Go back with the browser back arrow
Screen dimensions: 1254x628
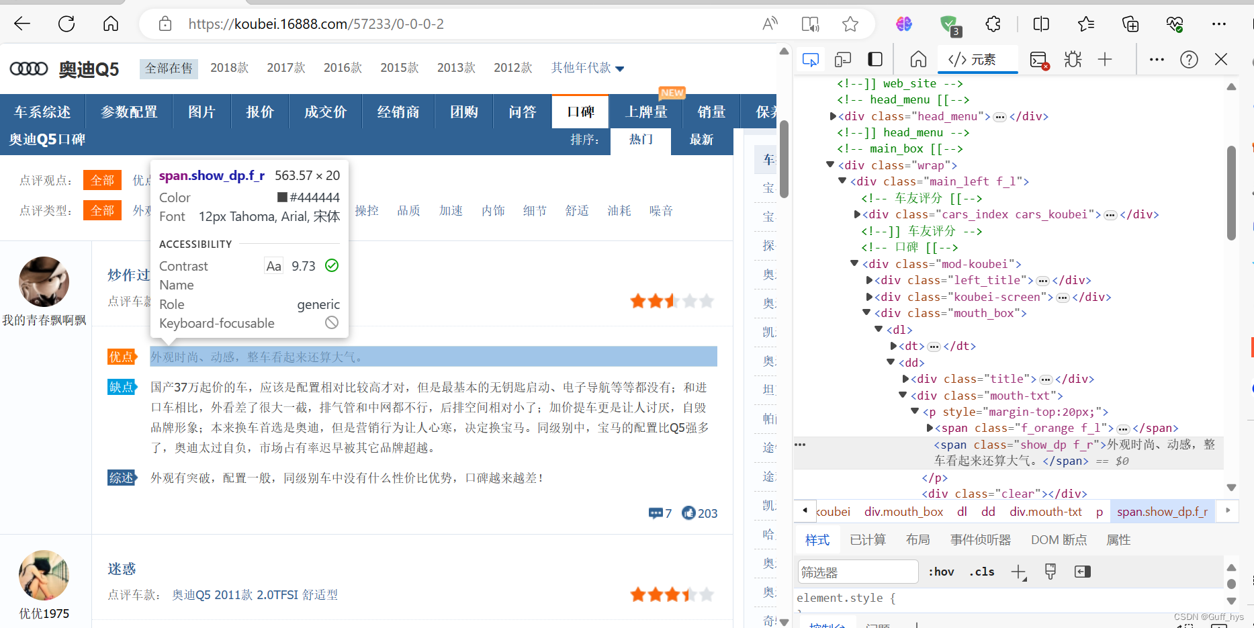[22, 24]
